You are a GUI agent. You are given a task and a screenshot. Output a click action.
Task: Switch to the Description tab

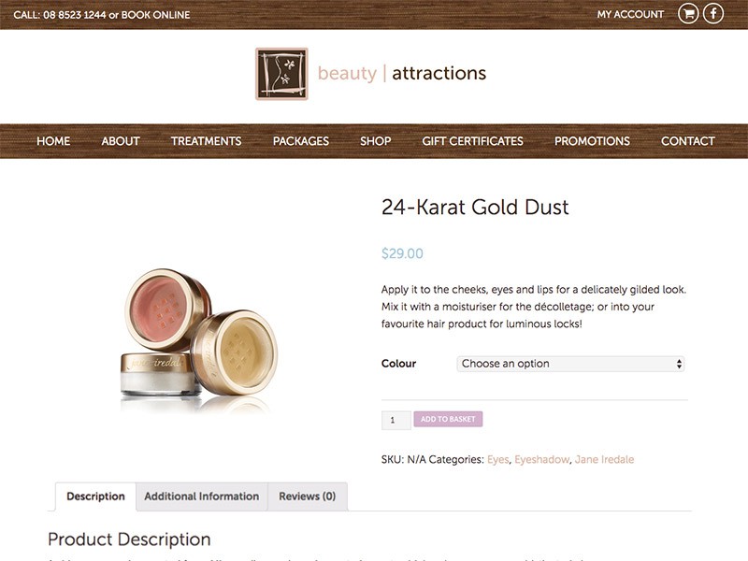96,496
